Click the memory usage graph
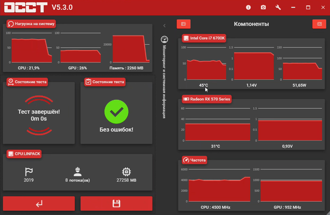330x215 pixels. coord(131,49)
